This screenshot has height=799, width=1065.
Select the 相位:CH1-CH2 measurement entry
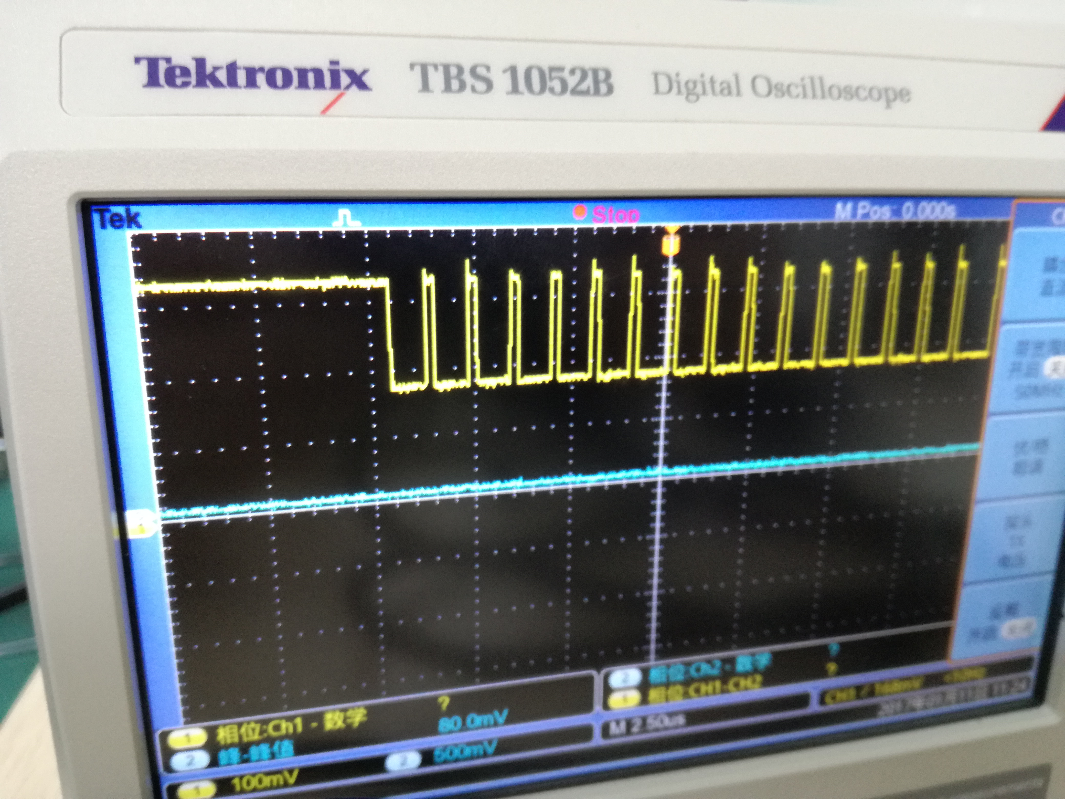(x=705, y=689)
